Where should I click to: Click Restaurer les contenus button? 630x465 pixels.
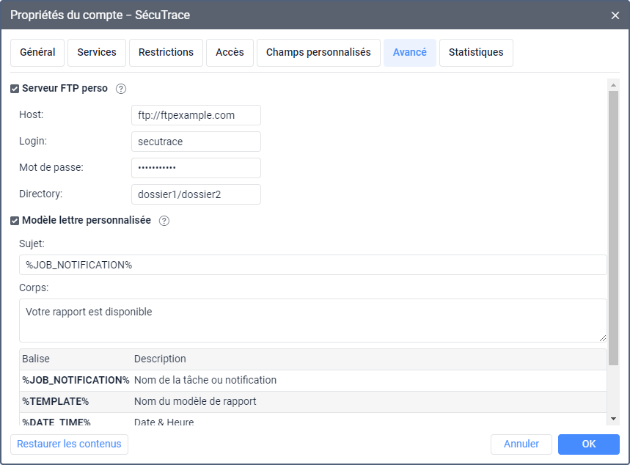tap(69, 444)
